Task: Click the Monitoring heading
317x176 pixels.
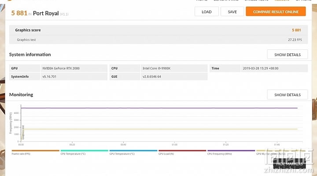Action: pyautogui.click(x=21, y=94)
